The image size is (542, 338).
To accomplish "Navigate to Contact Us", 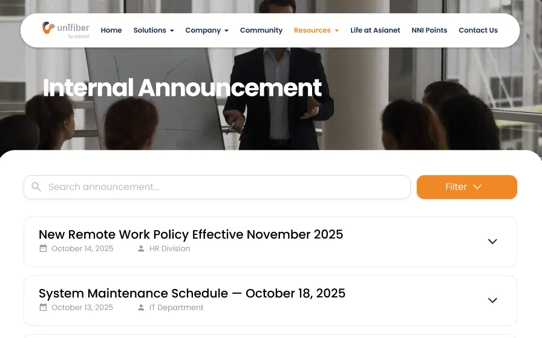I will 478,30.
